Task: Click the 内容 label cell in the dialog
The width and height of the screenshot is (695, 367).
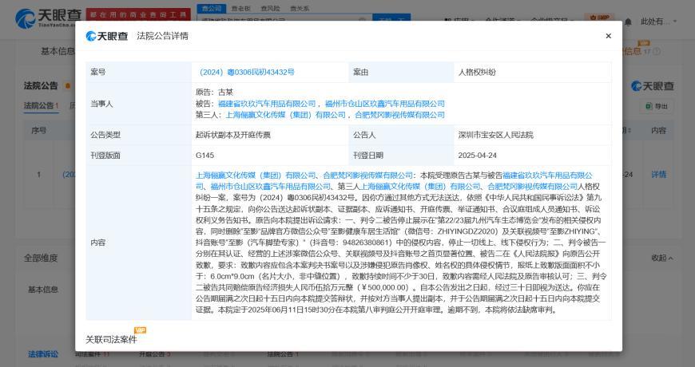Action: [x=139, y=243]
